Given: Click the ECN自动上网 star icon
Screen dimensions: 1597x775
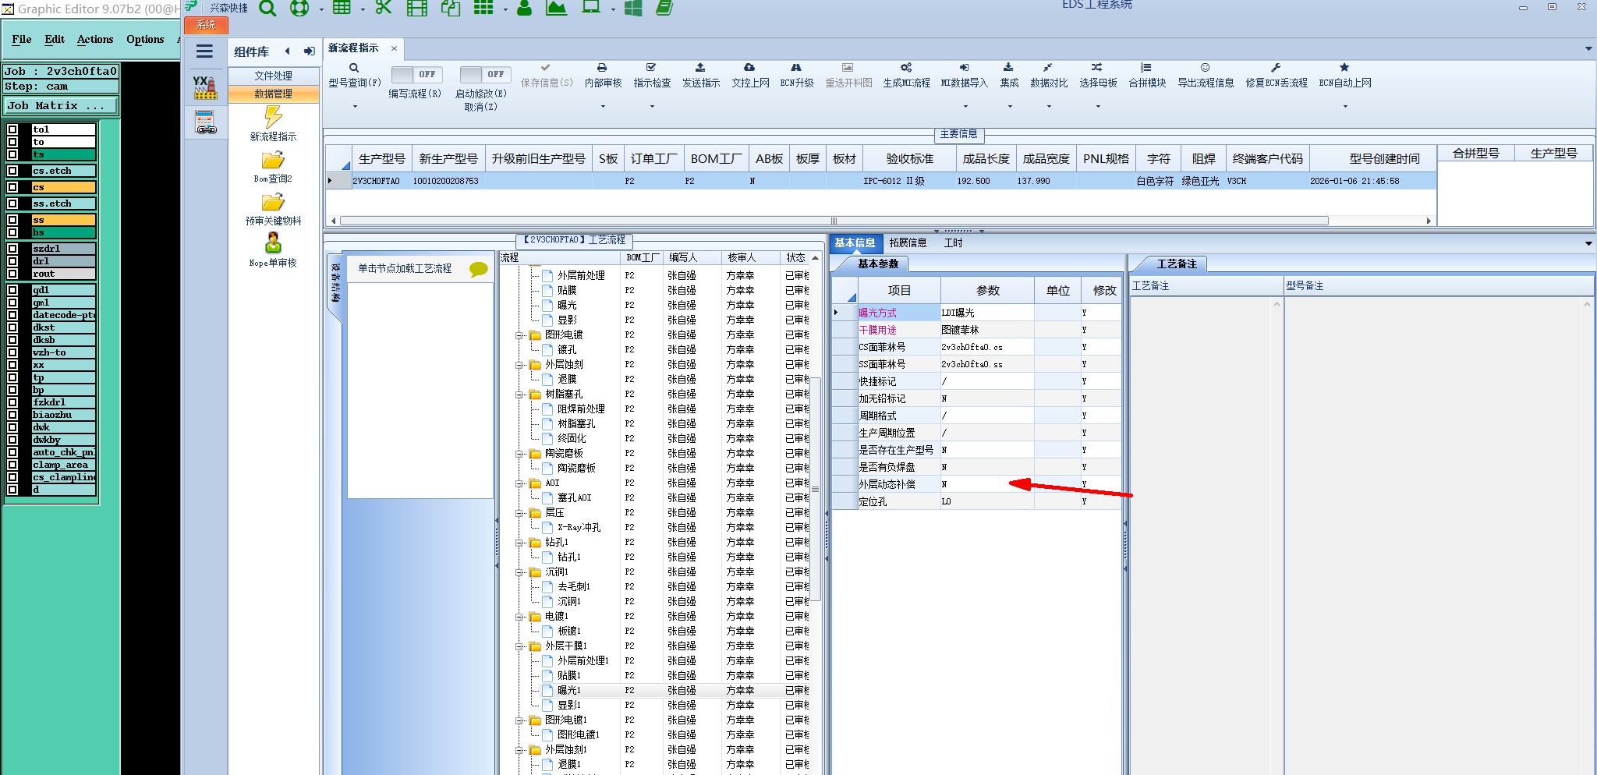Looking at the screenshot, I should pos(1344,68).
